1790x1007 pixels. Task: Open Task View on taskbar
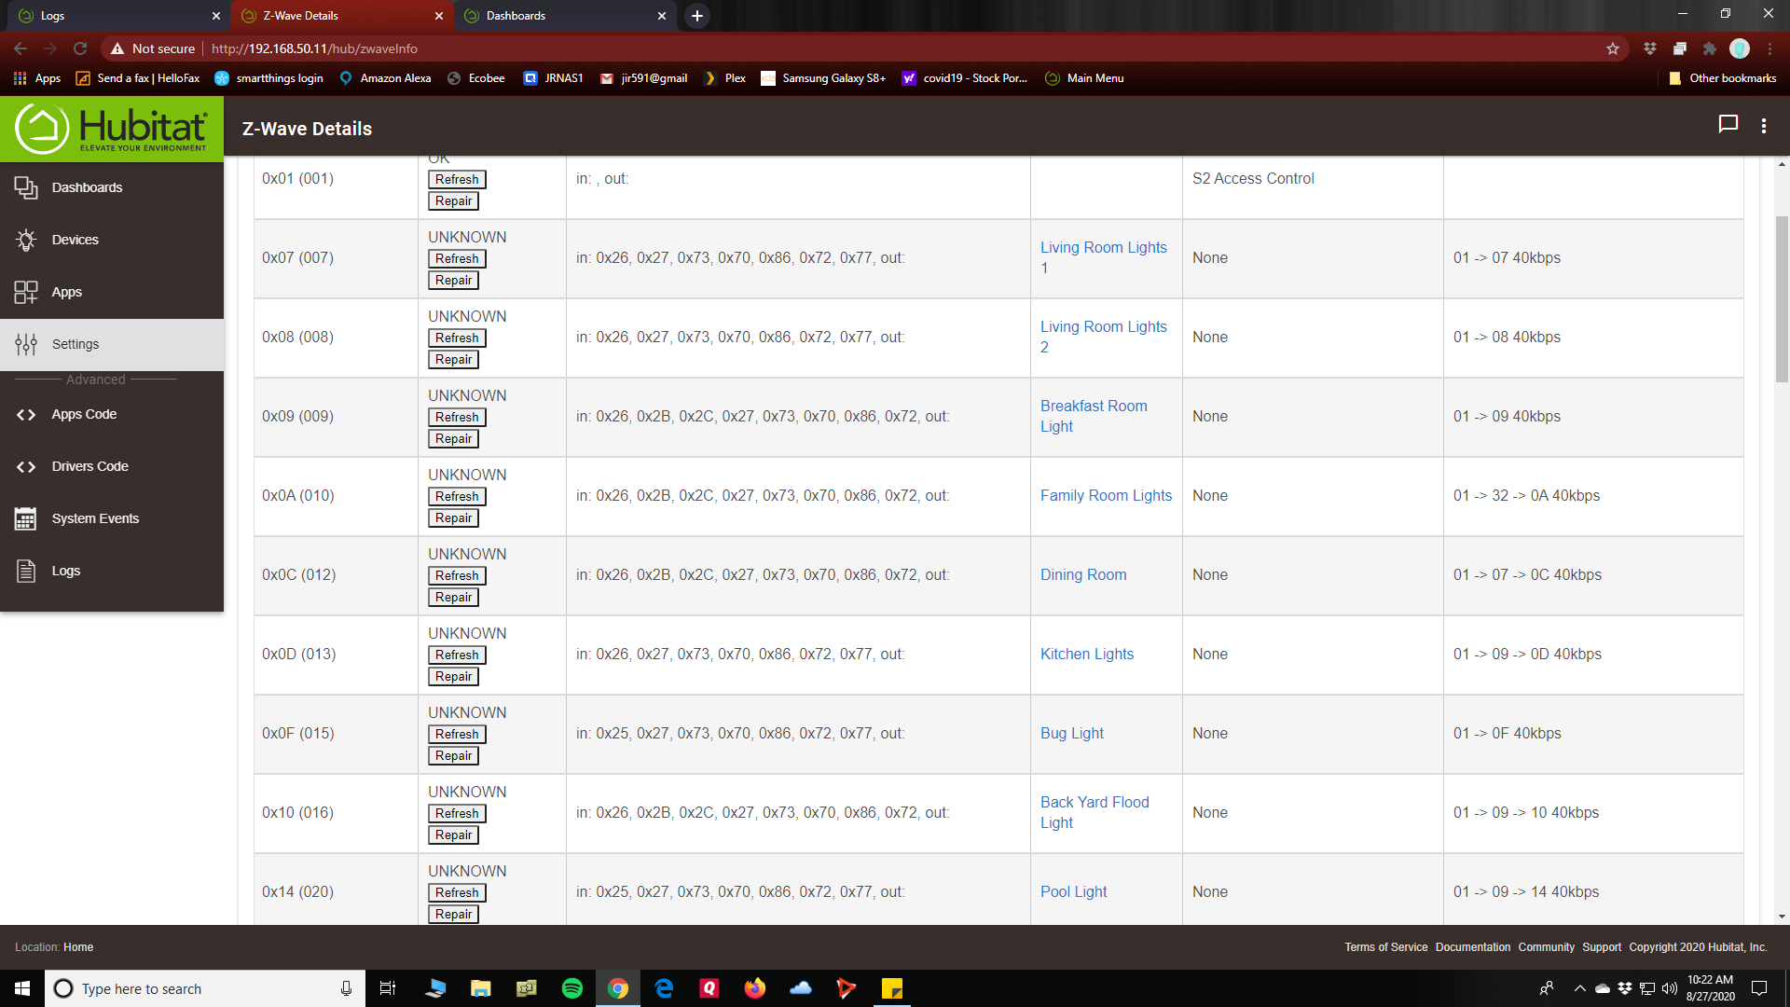(388, 988)
